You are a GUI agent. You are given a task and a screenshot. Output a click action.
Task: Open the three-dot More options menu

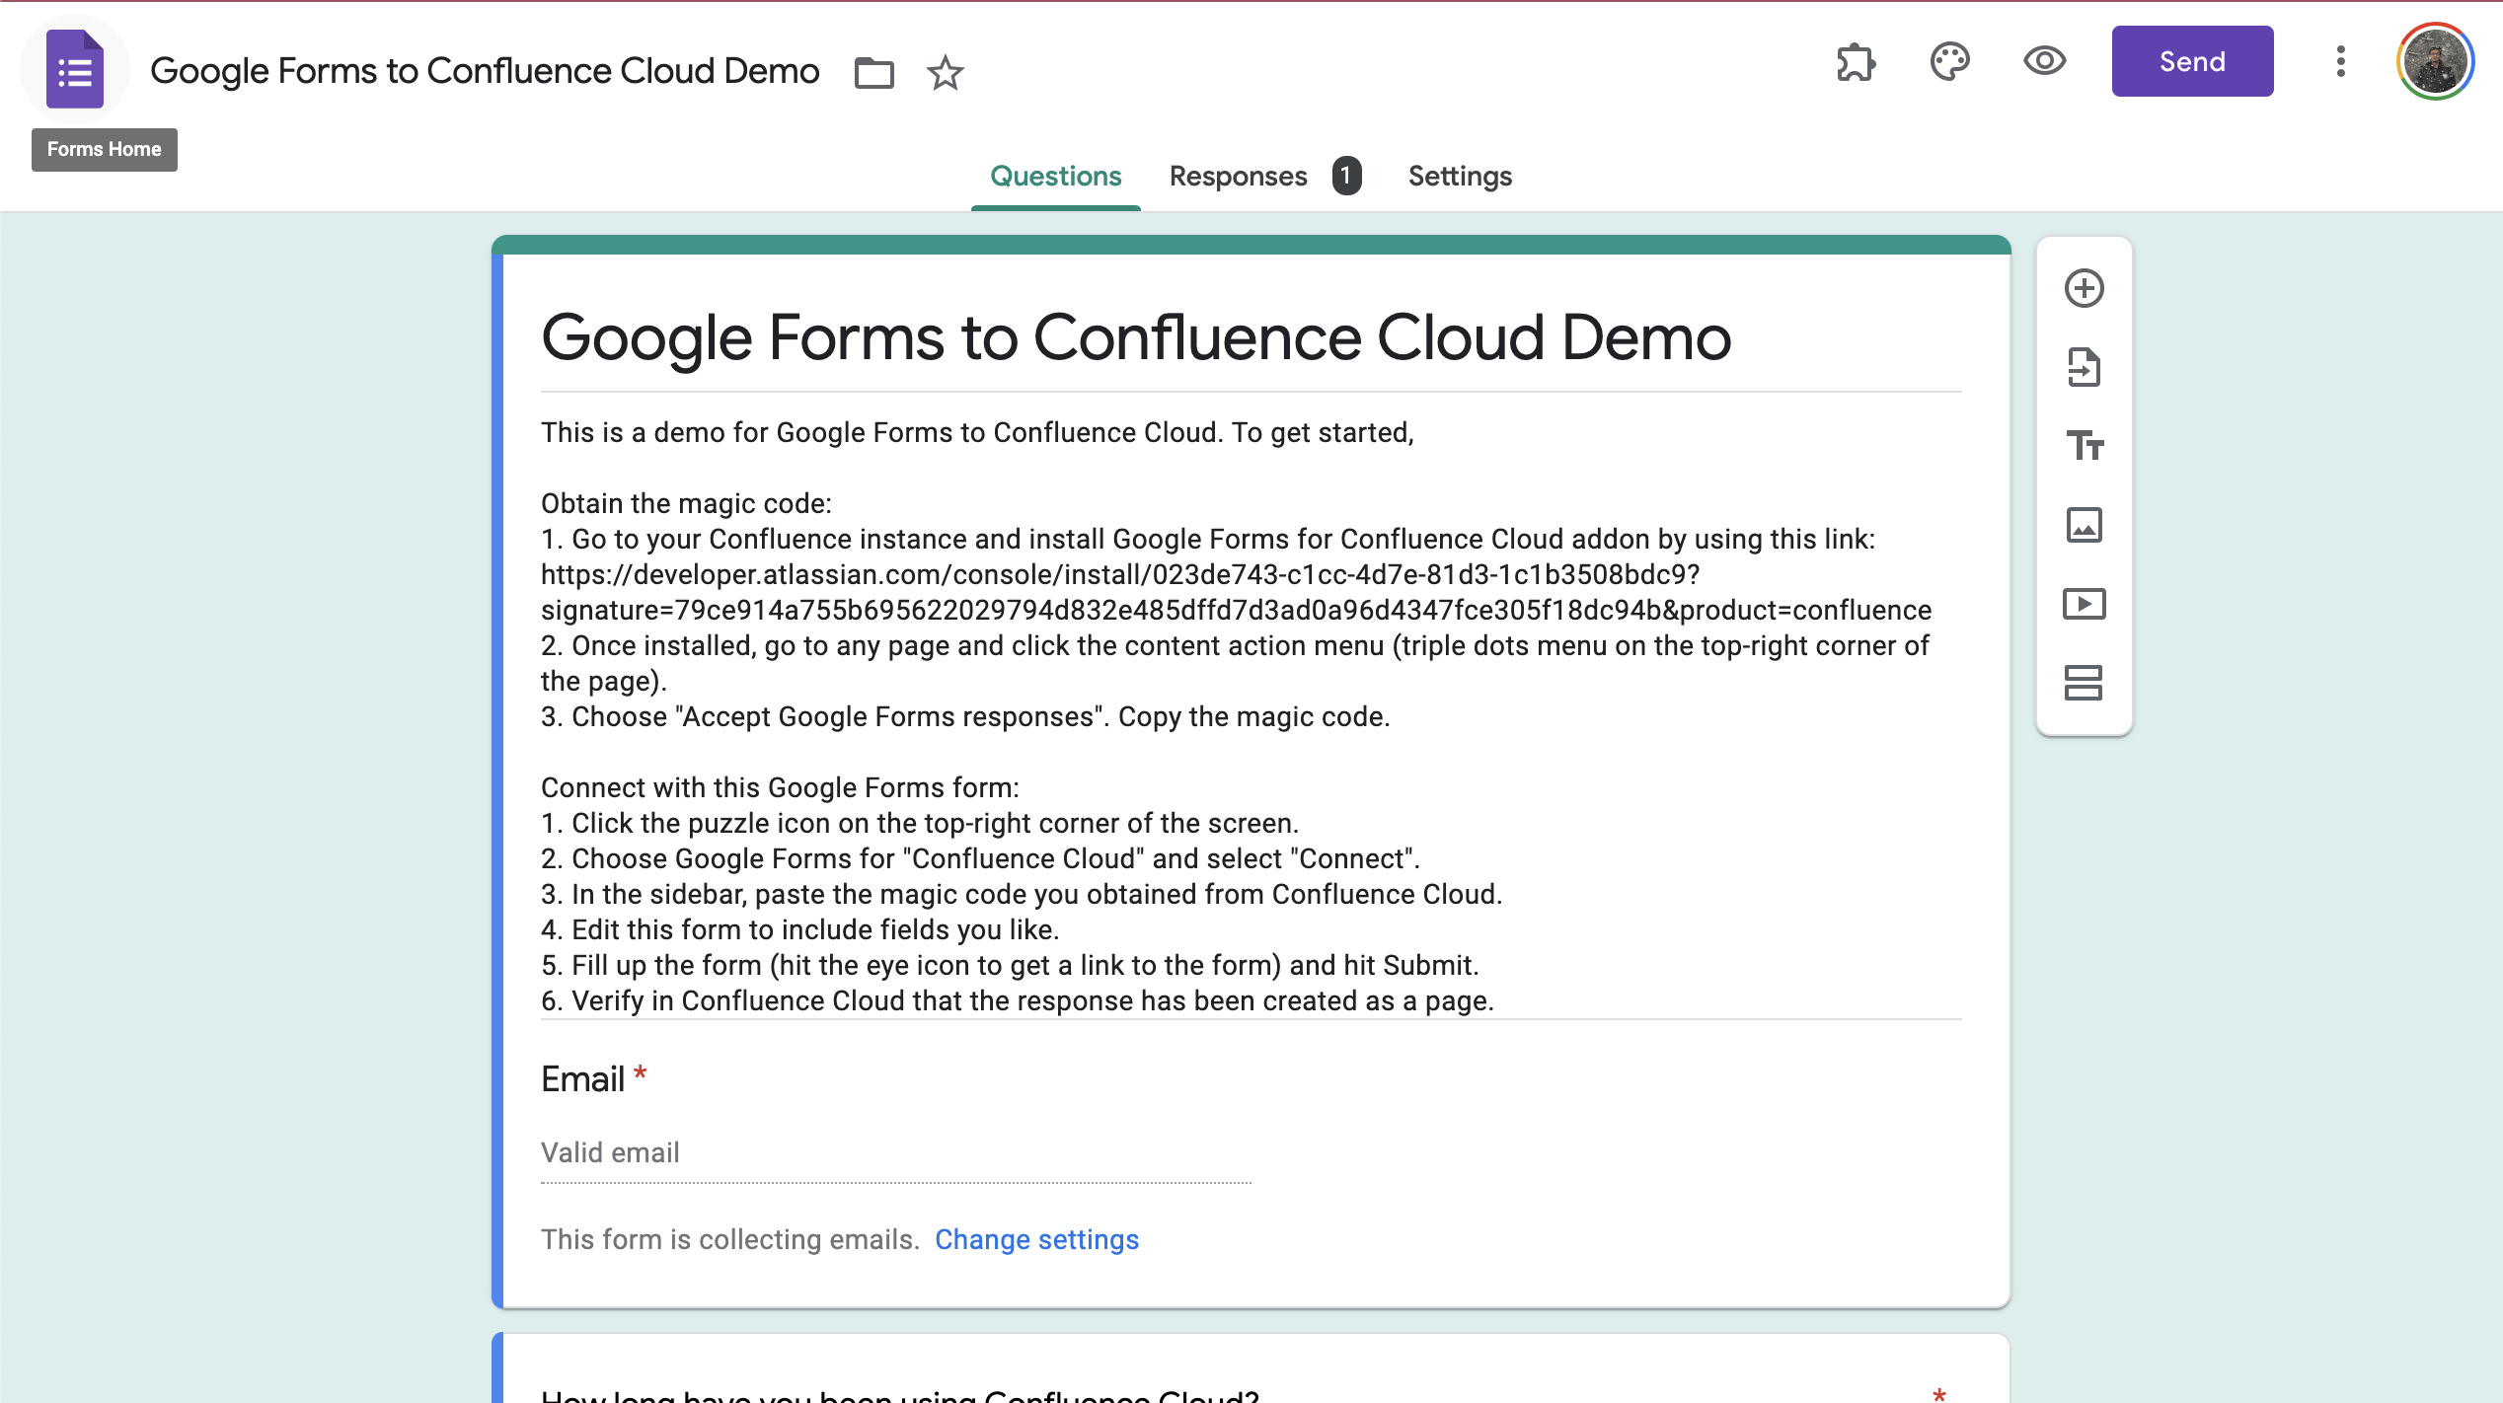(x=2340, y=62)
